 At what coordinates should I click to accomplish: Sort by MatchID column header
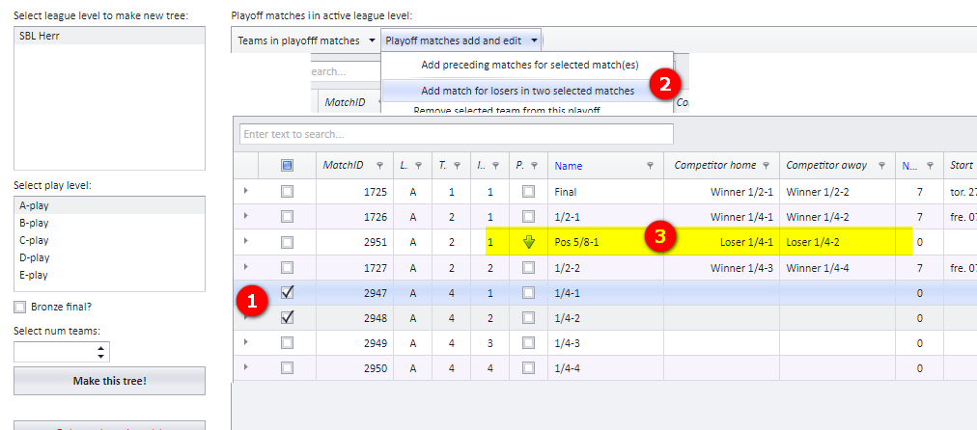click(x=344, y=166)
